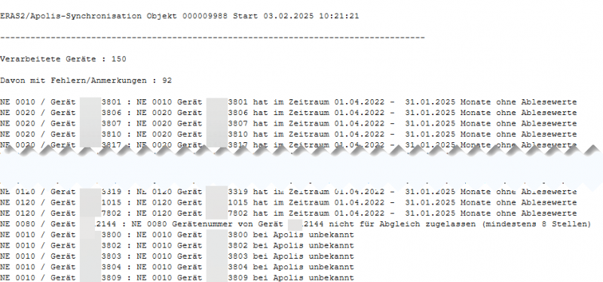The width and height of the screenshot is (603, 282).
Task: Select object number 000009988 in the header
Action: point(205,17)
